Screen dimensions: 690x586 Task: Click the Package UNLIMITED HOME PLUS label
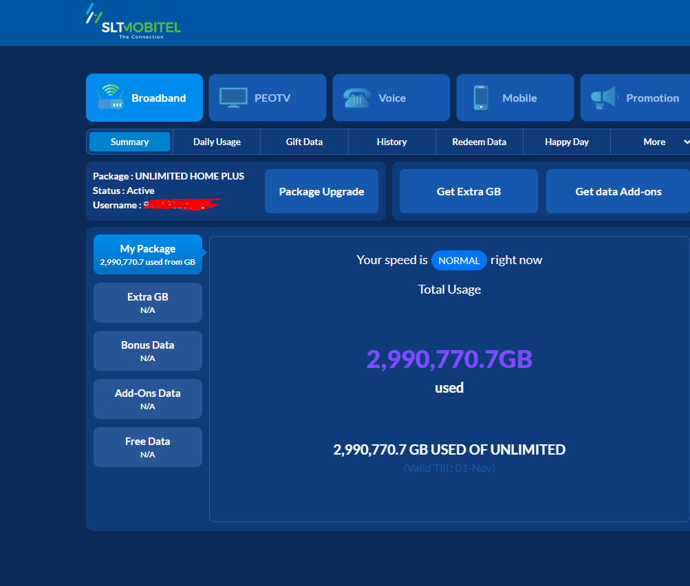(x=169, y=176)
